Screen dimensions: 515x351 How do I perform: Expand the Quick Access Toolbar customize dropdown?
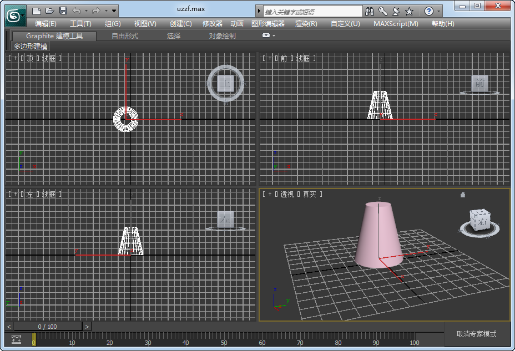114,11
